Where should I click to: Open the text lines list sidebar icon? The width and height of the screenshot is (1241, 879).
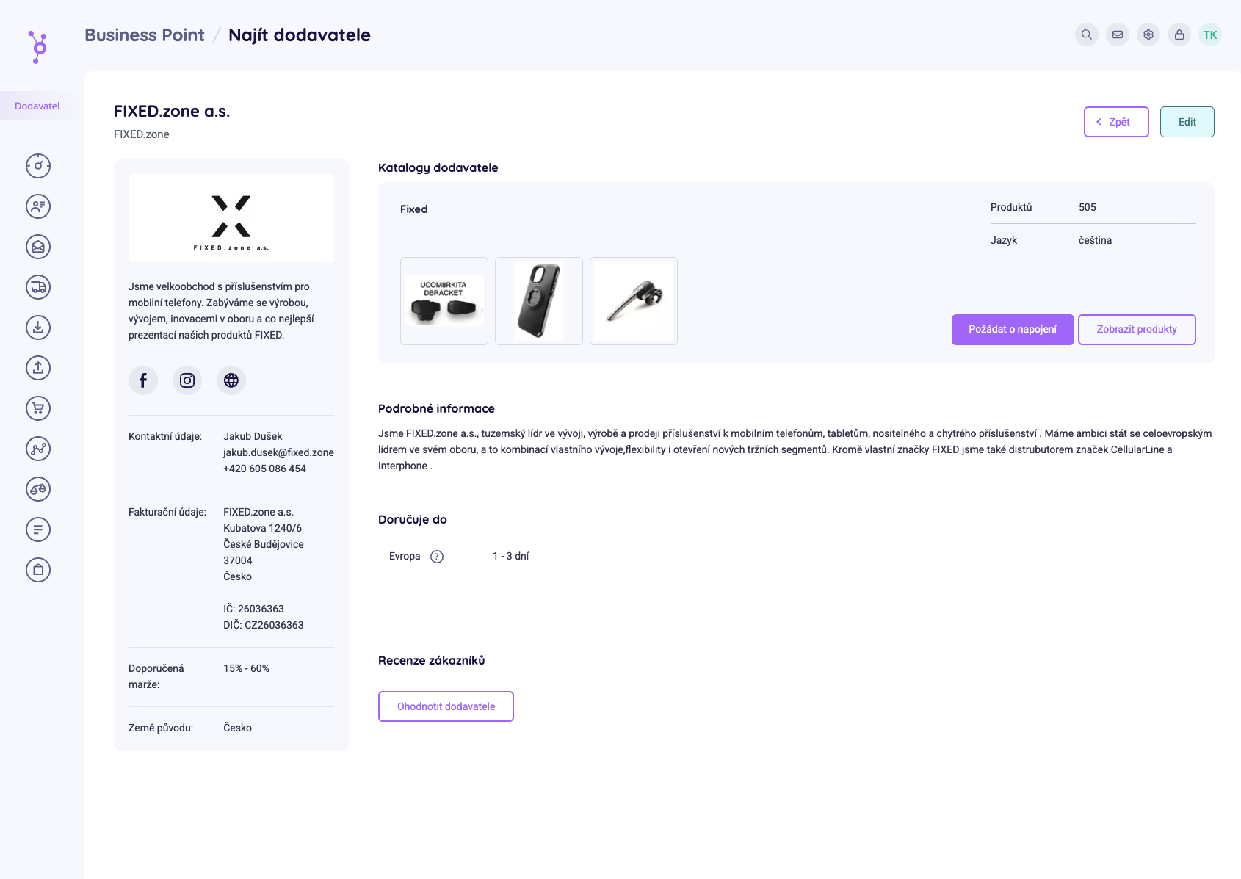(38, 529)
